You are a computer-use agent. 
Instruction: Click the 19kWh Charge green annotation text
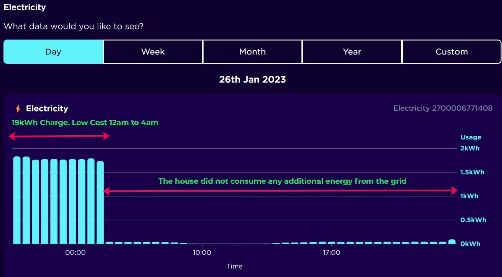85,123
